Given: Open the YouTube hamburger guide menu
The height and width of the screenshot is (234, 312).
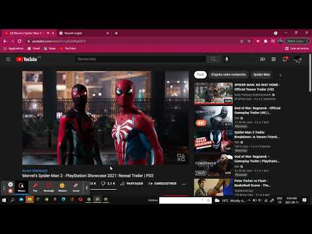Looking at the screenshot, I should (x=8, y=59).
